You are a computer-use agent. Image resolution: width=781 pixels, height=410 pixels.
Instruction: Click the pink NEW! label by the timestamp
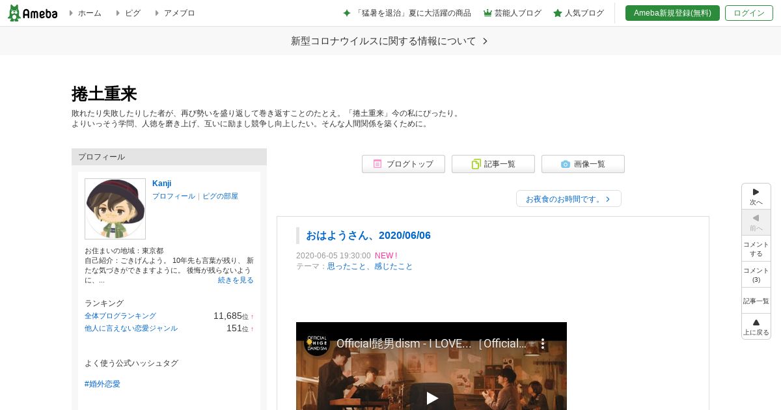click(386, 256)
